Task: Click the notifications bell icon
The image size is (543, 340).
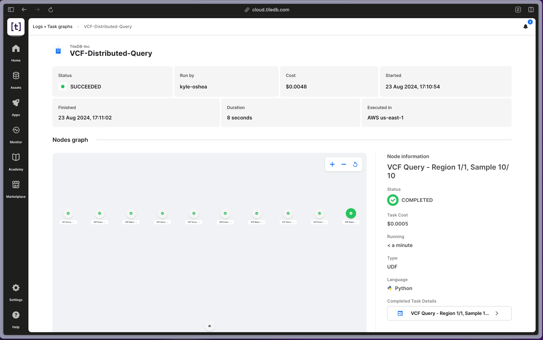Action: click(525, 27)
